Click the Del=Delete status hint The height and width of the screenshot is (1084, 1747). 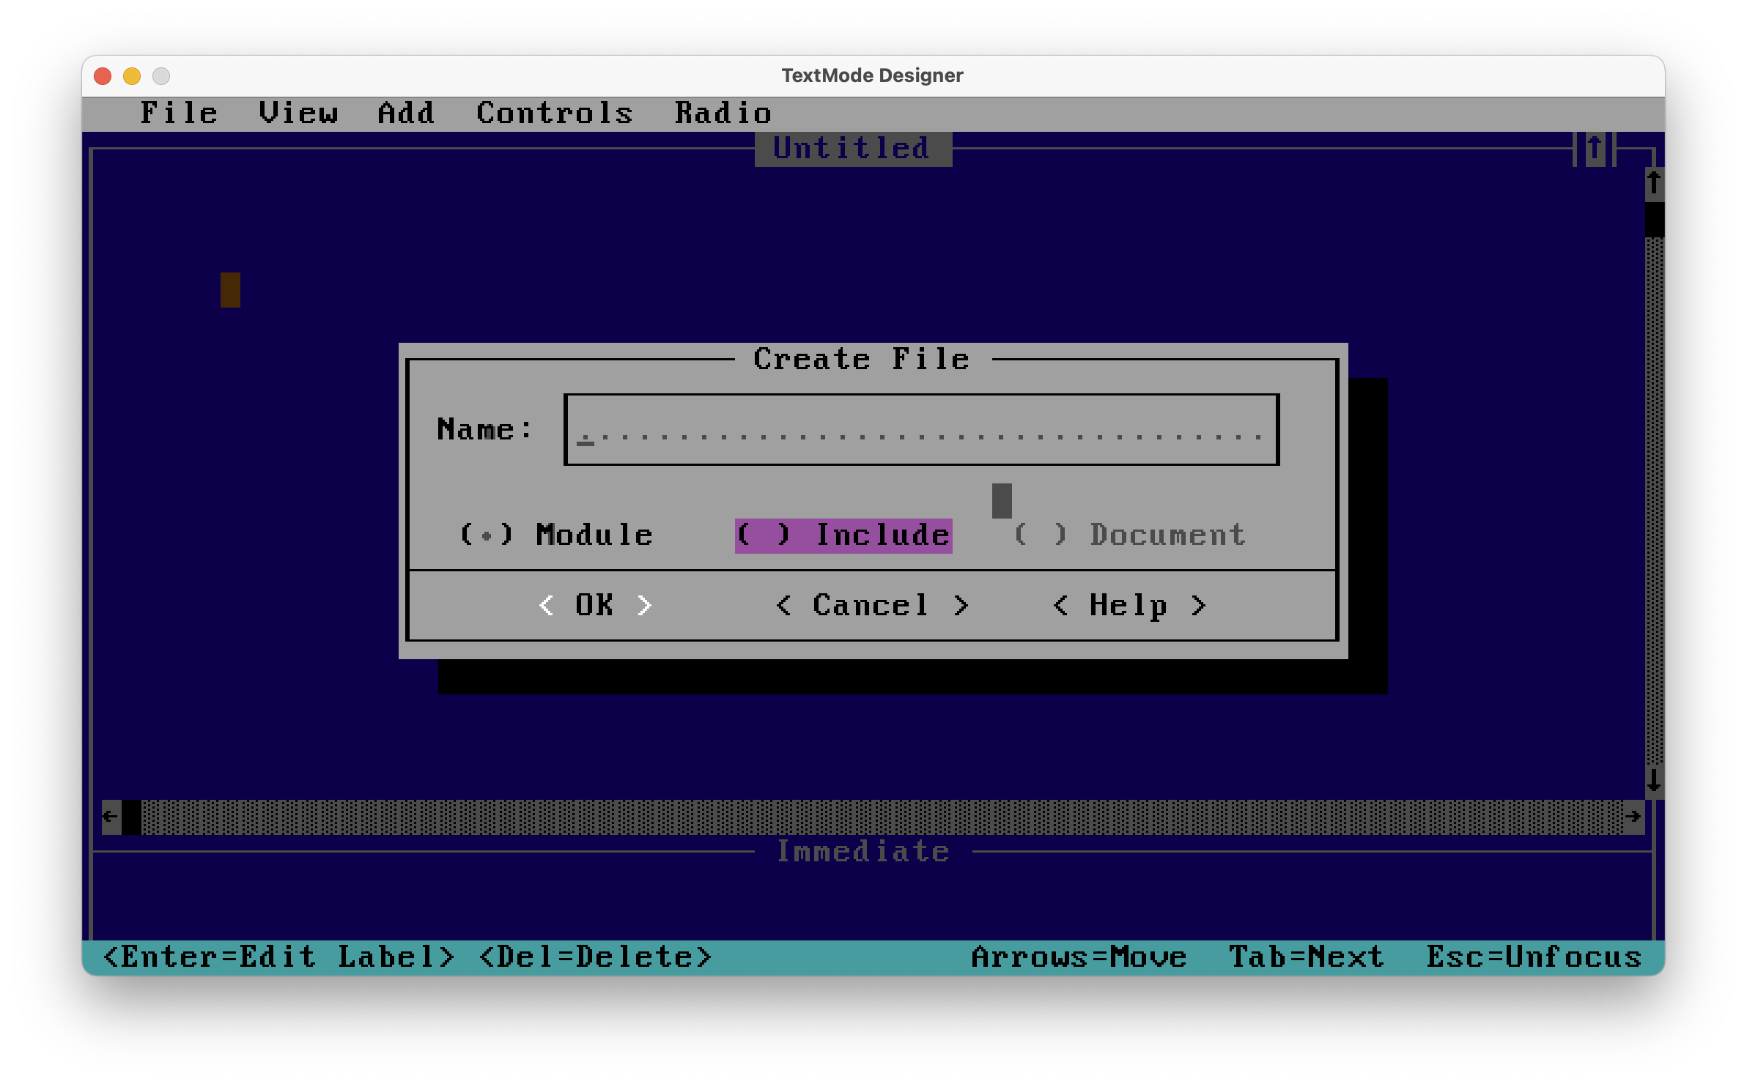click(595, 957)
